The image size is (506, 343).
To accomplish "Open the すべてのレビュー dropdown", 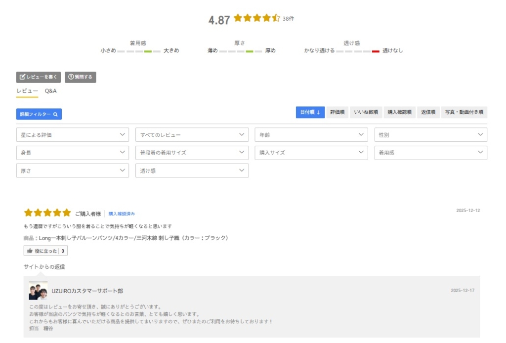I will (192, 135).
